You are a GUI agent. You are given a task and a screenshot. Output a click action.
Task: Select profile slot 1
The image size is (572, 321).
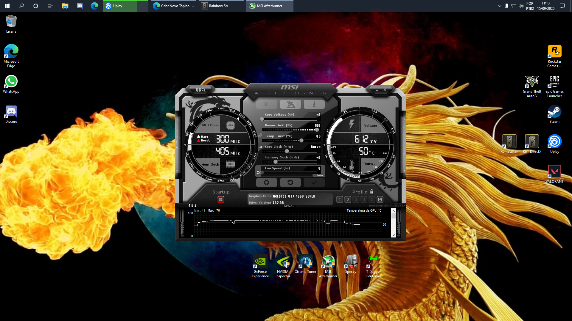click(x=340, y=199)
